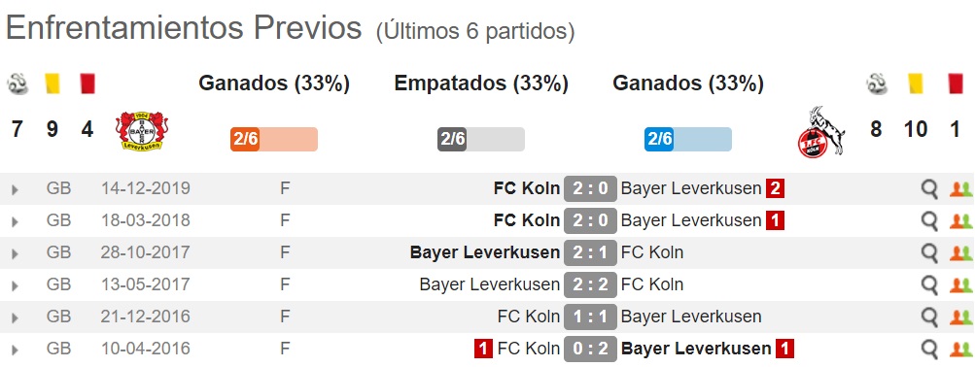This screenshot has height=367, width=975.
Task: Click the red card icon above Leverkusen stats
Action: [x=87, y=83]
